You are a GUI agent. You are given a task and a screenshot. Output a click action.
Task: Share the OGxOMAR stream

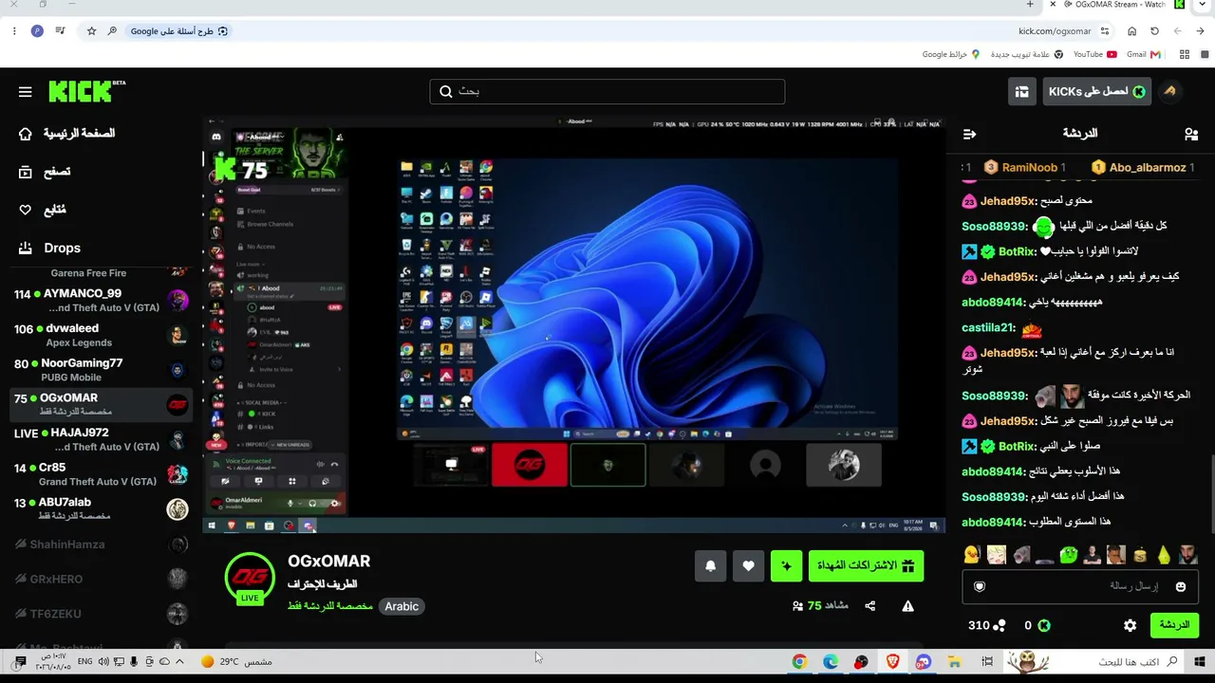point(869,606)
